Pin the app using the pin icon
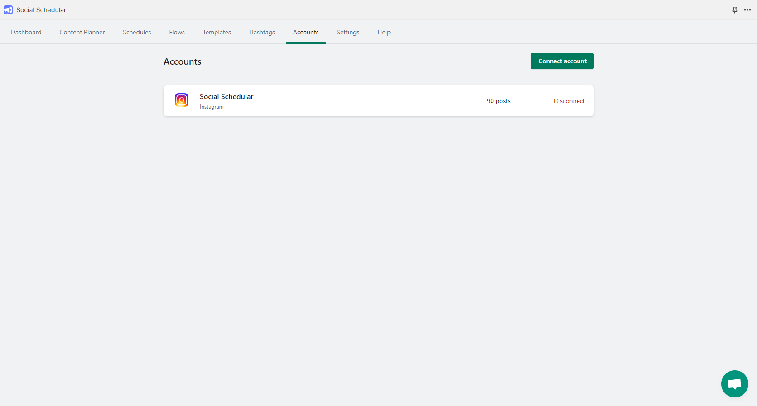 coord(734,10)
